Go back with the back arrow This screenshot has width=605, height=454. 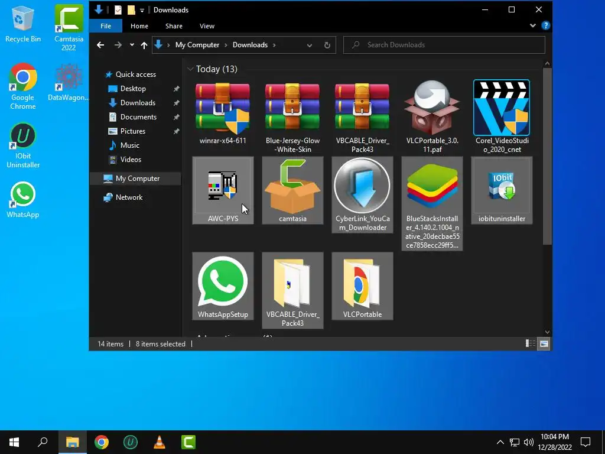point(100,45)
